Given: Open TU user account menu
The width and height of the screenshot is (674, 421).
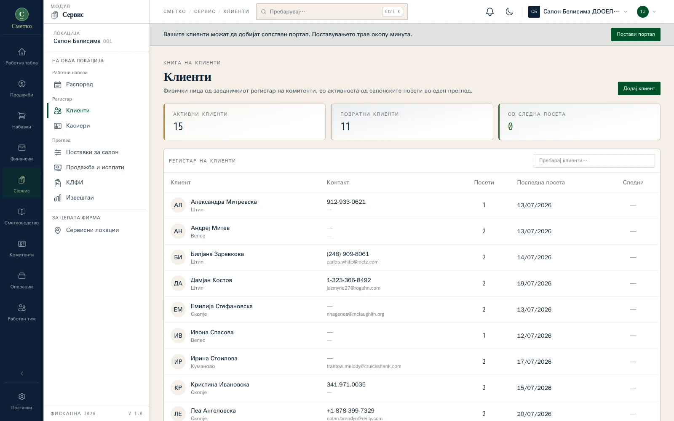Looking at the screenshot, I should pos(647,12).
